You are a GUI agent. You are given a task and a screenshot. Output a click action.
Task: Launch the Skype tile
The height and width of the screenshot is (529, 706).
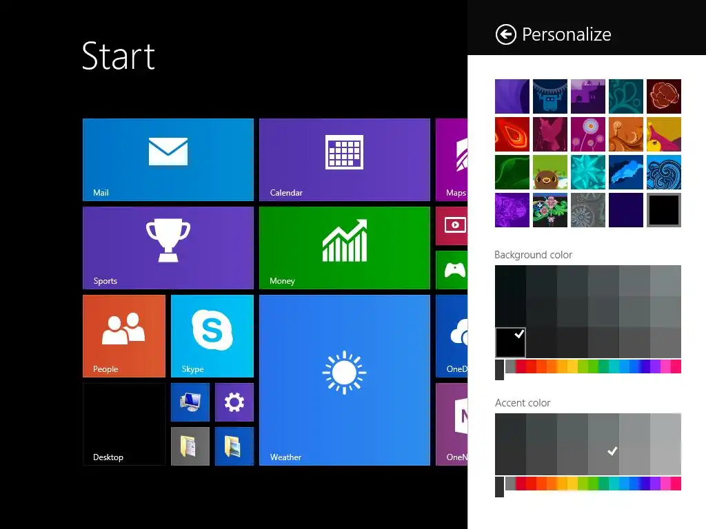pyautogui.click(x=212, y=336)
